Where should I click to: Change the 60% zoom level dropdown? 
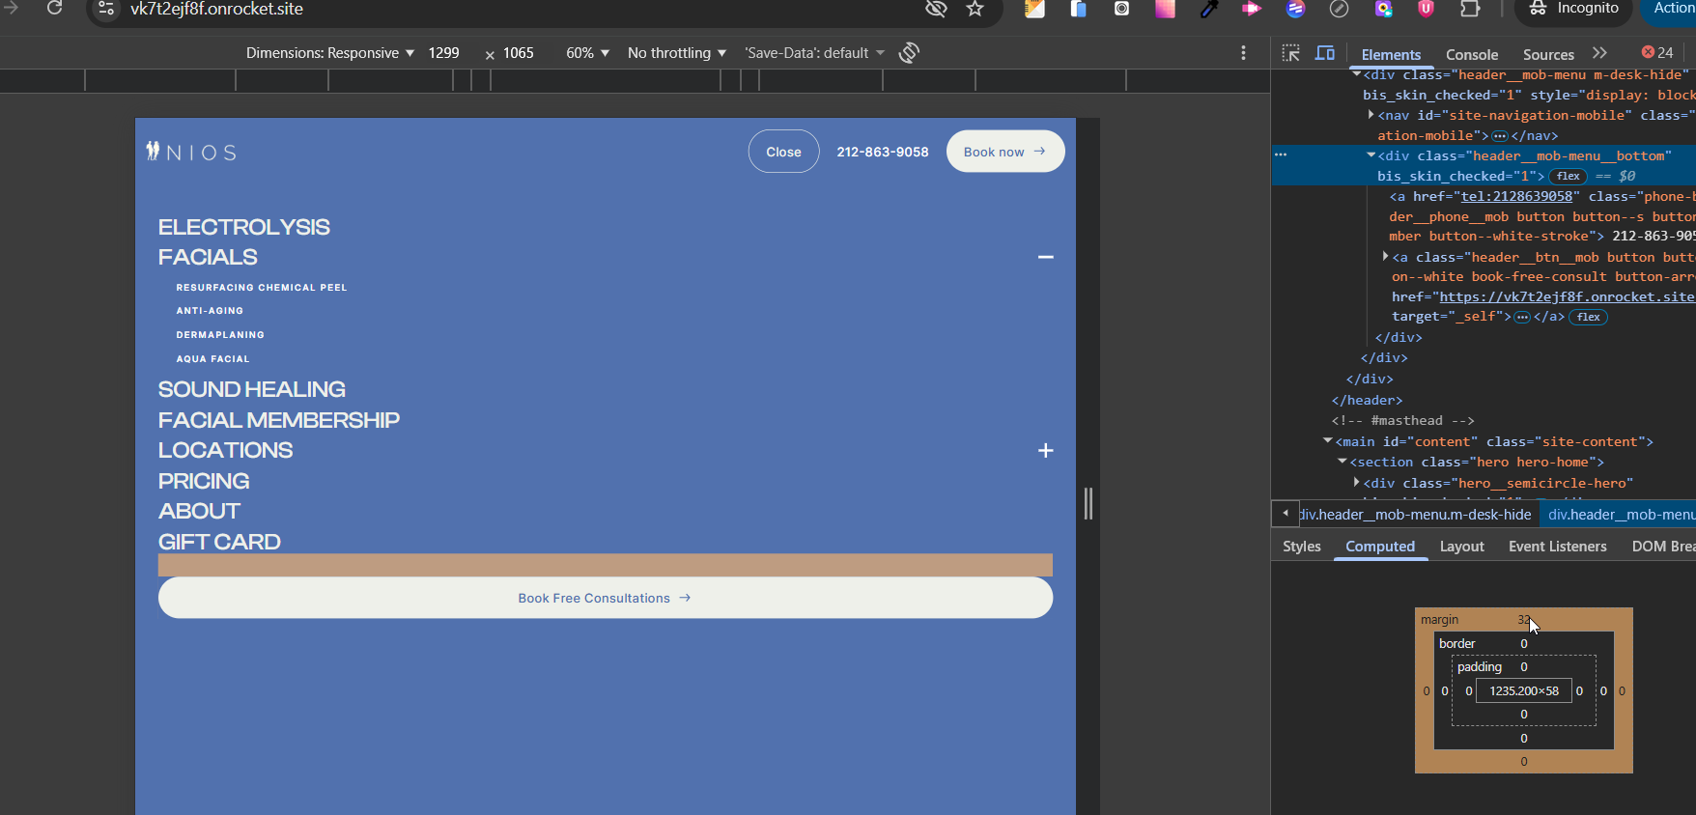[587, 53]
